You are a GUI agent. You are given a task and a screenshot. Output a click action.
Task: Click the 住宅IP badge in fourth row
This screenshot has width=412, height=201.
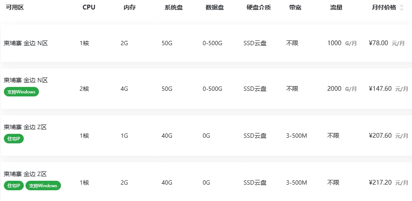pos(14,186)
